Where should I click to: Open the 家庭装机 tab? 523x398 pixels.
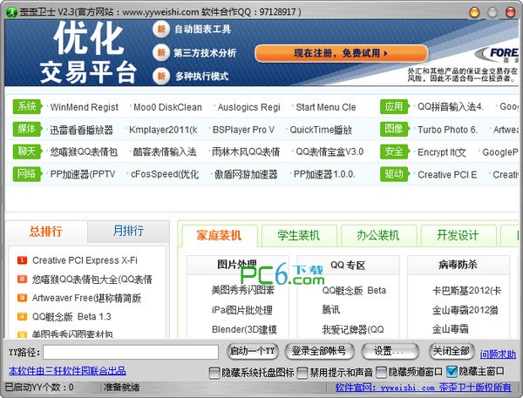click(219, 236)
